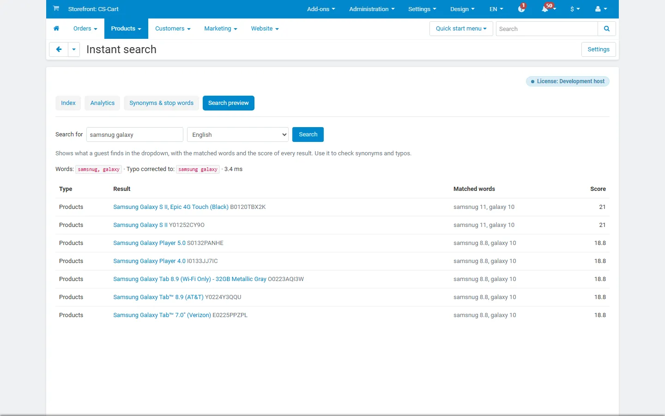Click the Search for input field
Image resolution: width=665 pixels, height=416 pixels.
click(135, 135)
